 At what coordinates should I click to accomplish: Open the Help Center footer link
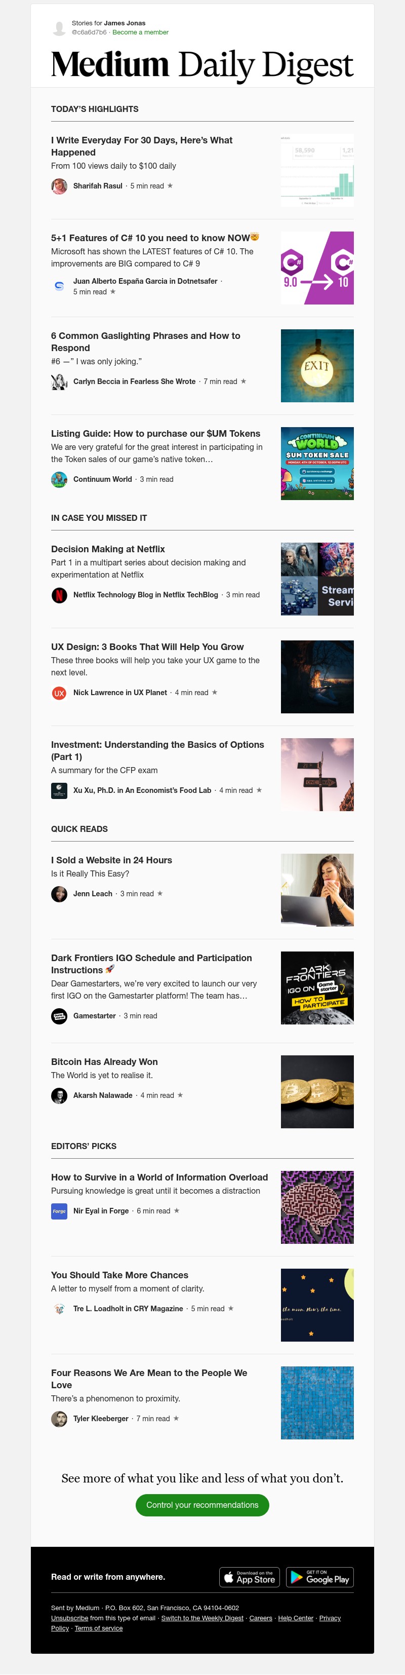pos(296,1618)
